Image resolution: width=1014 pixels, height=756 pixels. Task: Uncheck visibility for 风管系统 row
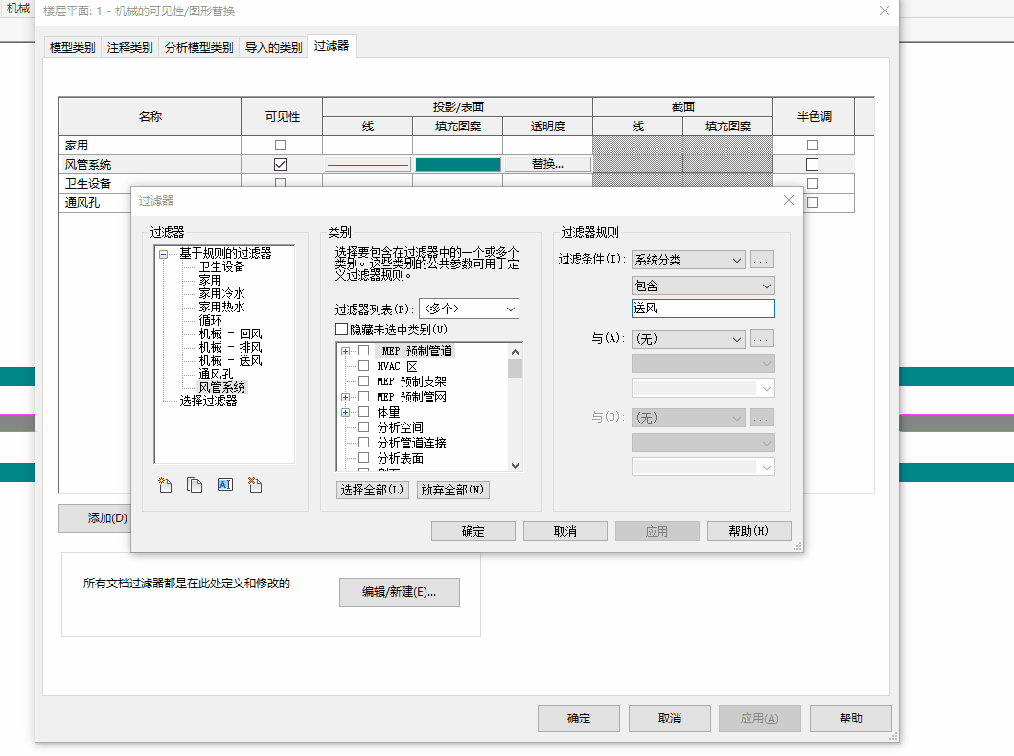[x=280, y=163]
